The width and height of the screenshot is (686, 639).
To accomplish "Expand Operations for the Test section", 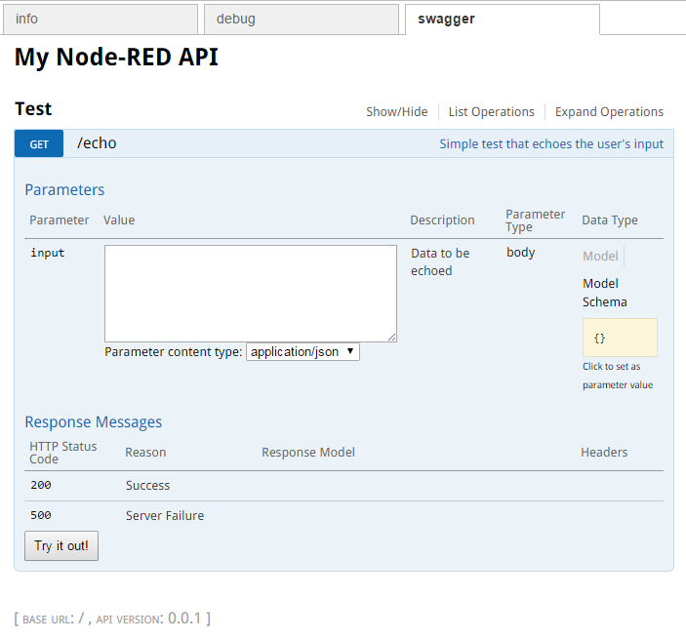I will [x=609, y=112].
